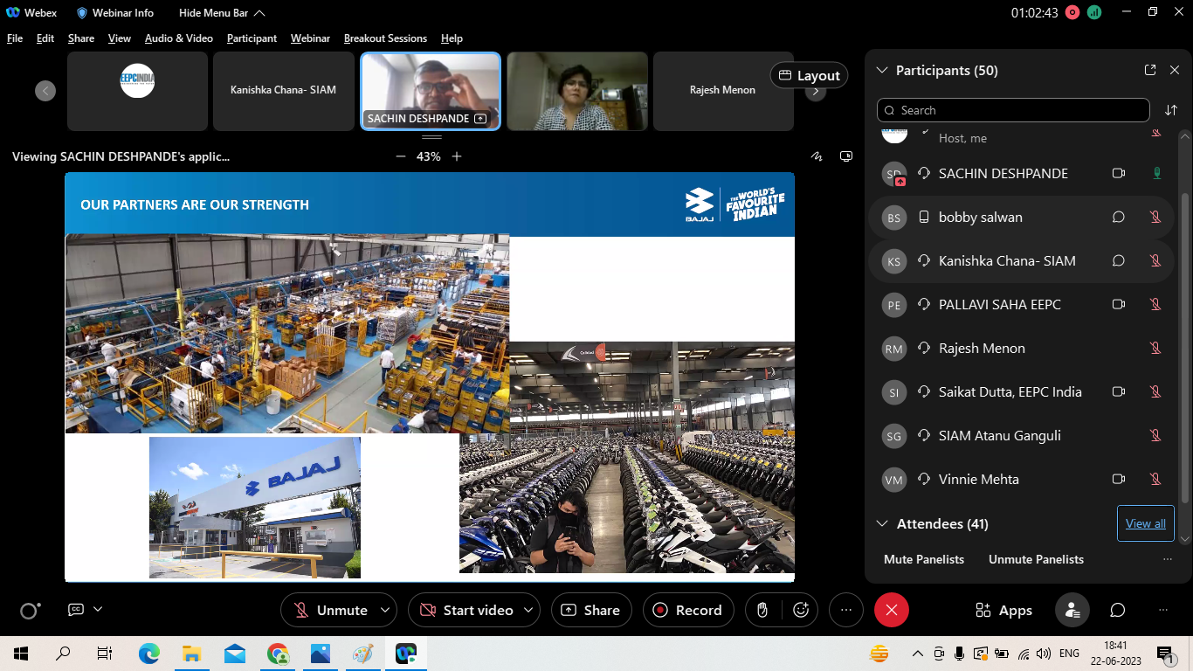The height and width of the screenshot is (671, 1193).
Task: Click the annotate pen icon
Action: point(817,156)
